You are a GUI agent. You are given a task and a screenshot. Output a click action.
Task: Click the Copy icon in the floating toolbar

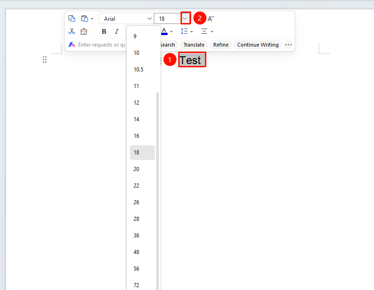(x=72, y=18)
